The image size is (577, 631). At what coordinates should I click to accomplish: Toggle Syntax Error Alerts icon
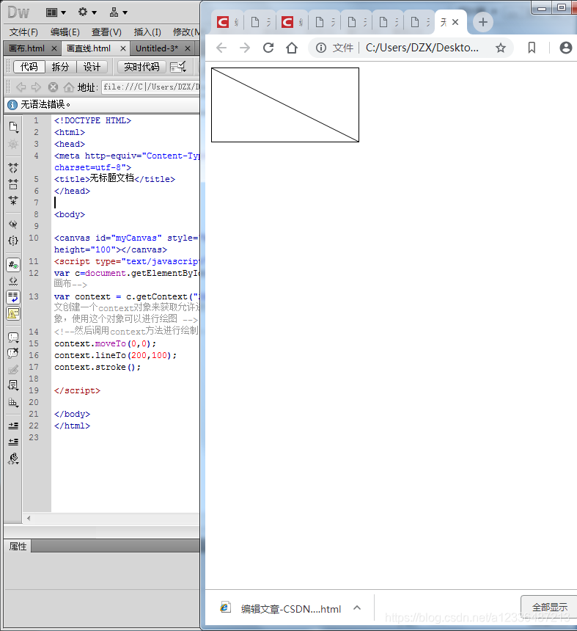pyautogui.click(x=13, y=313)
